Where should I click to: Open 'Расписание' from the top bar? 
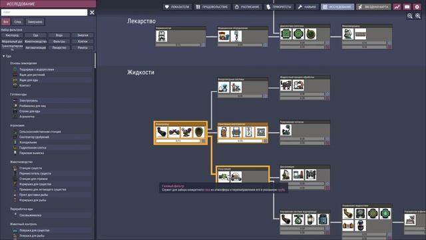coord(247,7)
